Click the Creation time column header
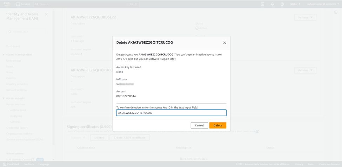This screenshot has width=342, height=167. pos(86,148)
